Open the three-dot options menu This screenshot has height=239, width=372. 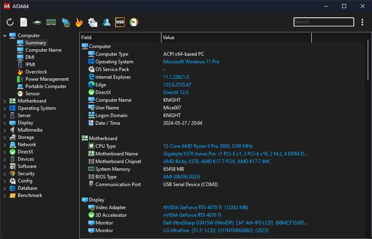pyautogui.click(x=362, y=22)
